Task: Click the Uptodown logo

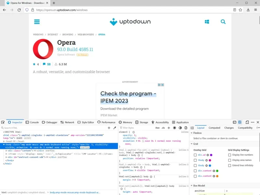Action: coord(130,22)
